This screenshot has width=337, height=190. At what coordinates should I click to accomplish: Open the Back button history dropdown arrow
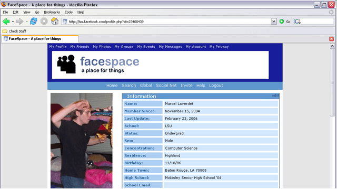coord(13,22)
